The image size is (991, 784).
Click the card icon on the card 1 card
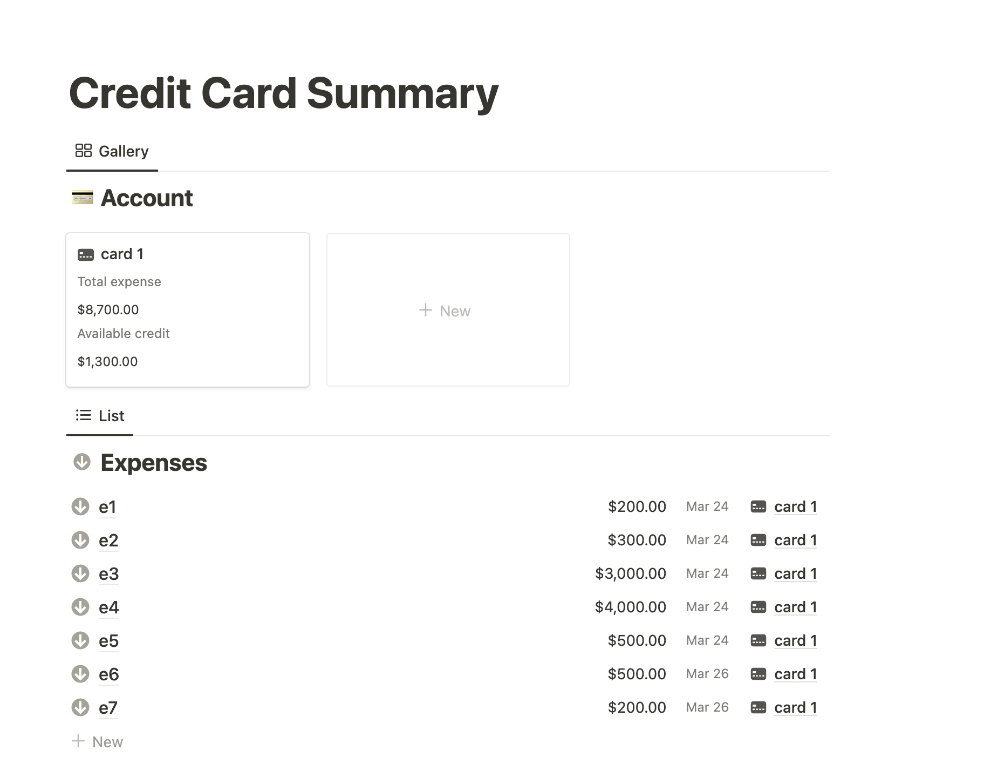tap(86, 254)
